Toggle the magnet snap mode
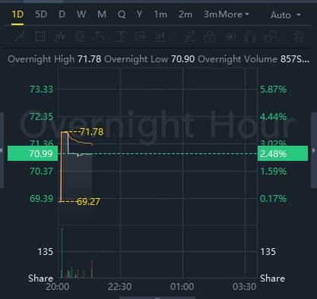 tap(250, 36)
